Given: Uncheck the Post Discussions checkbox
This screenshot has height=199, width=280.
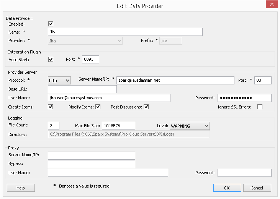Looking at the screenshot, I should point(146,107).
